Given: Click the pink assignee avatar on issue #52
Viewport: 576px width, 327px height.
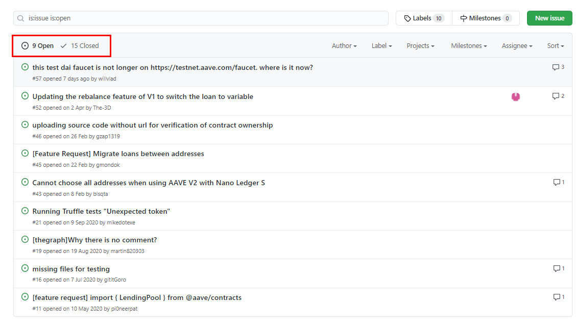Looking at the screenshot, I should click(516, 96).
